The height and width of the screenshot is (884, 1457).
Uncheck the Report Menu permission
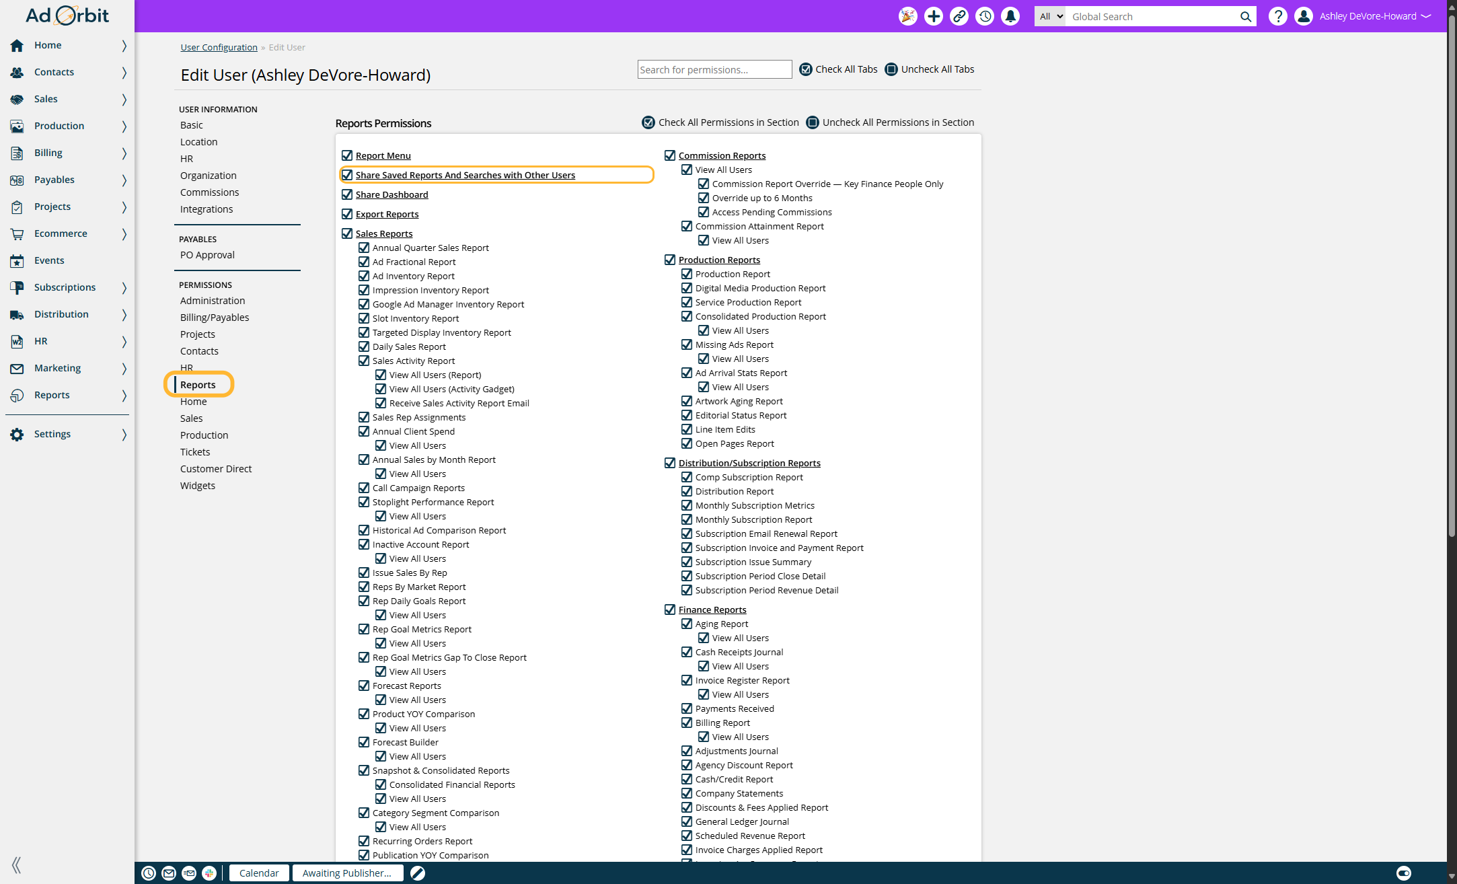point(347,155)
